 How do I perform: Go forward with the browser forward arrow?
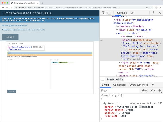pyautogui.click(x=7, y=8)
